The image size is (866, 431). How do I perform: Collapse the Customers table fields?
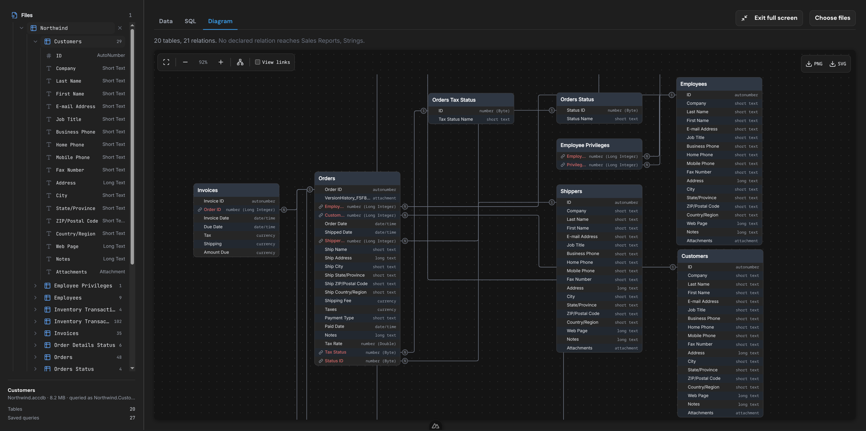[35, 41]
